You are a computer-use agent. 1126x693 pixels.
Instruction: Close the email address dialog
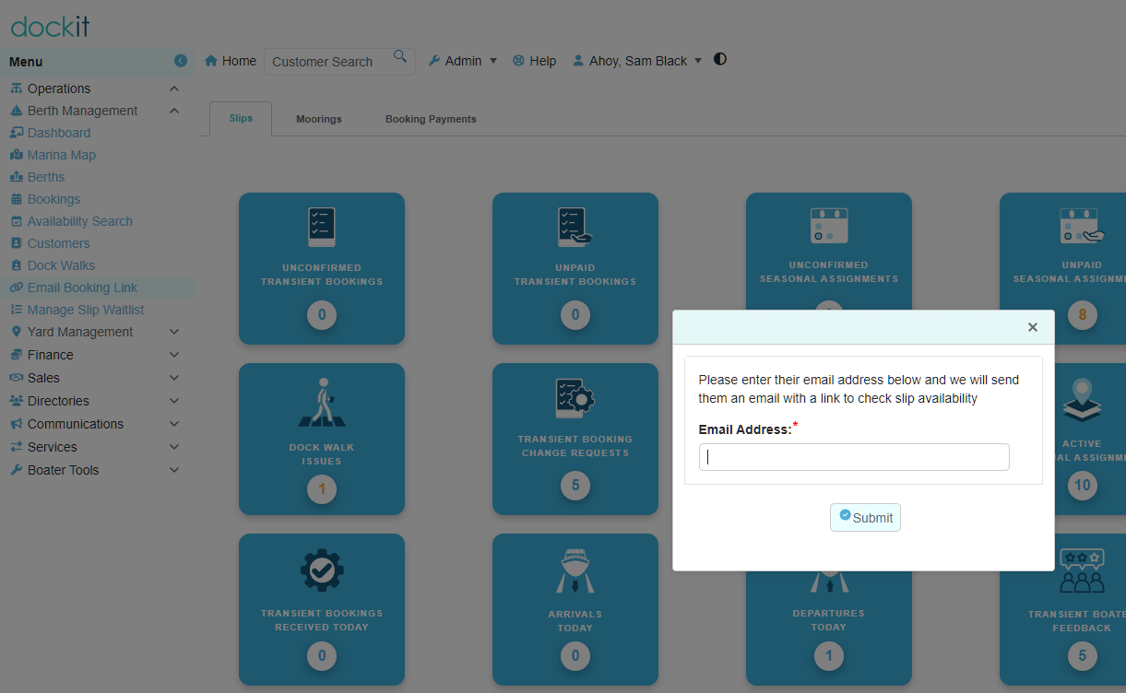click(x=1033, y=327)
